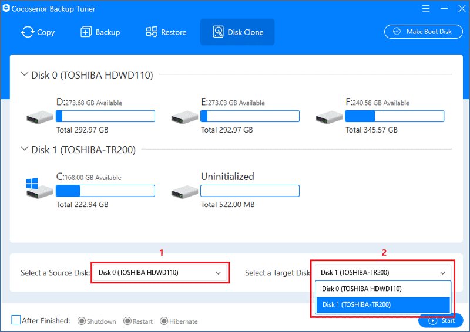Enable the After Finished checkbox
Viewport: 470px width, 332px height.
[16, 320]
